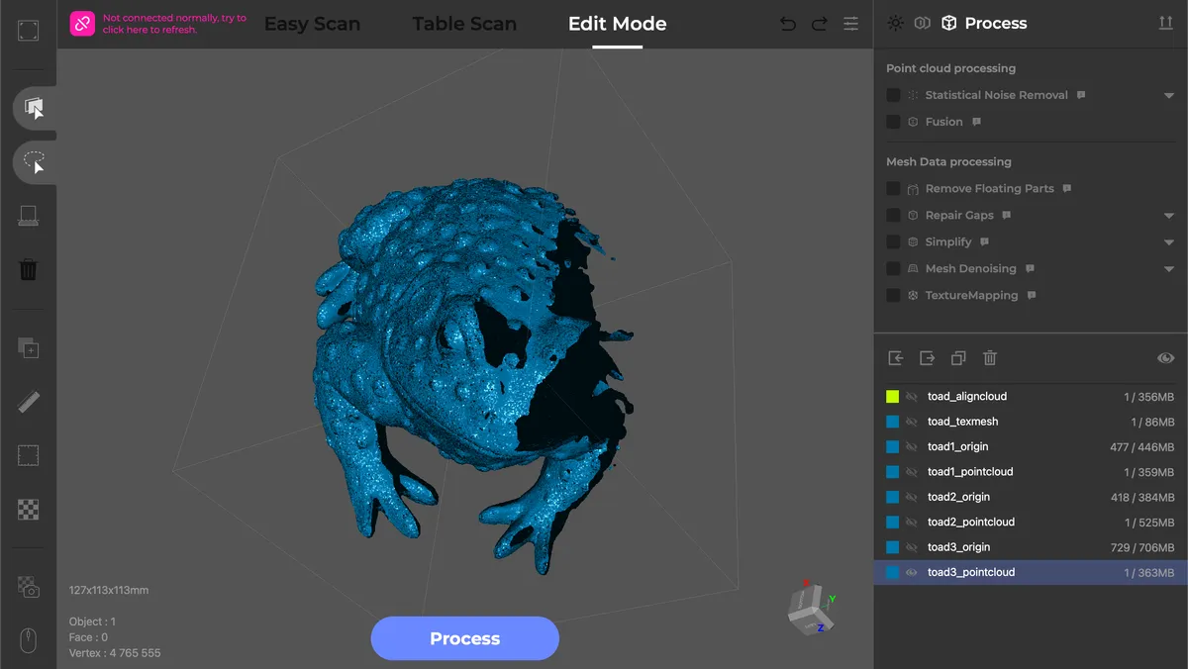Click the import file icon above model list

pos(896,358)
